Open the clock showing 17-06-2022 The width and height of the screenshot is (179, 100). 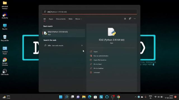coord(169,97)
